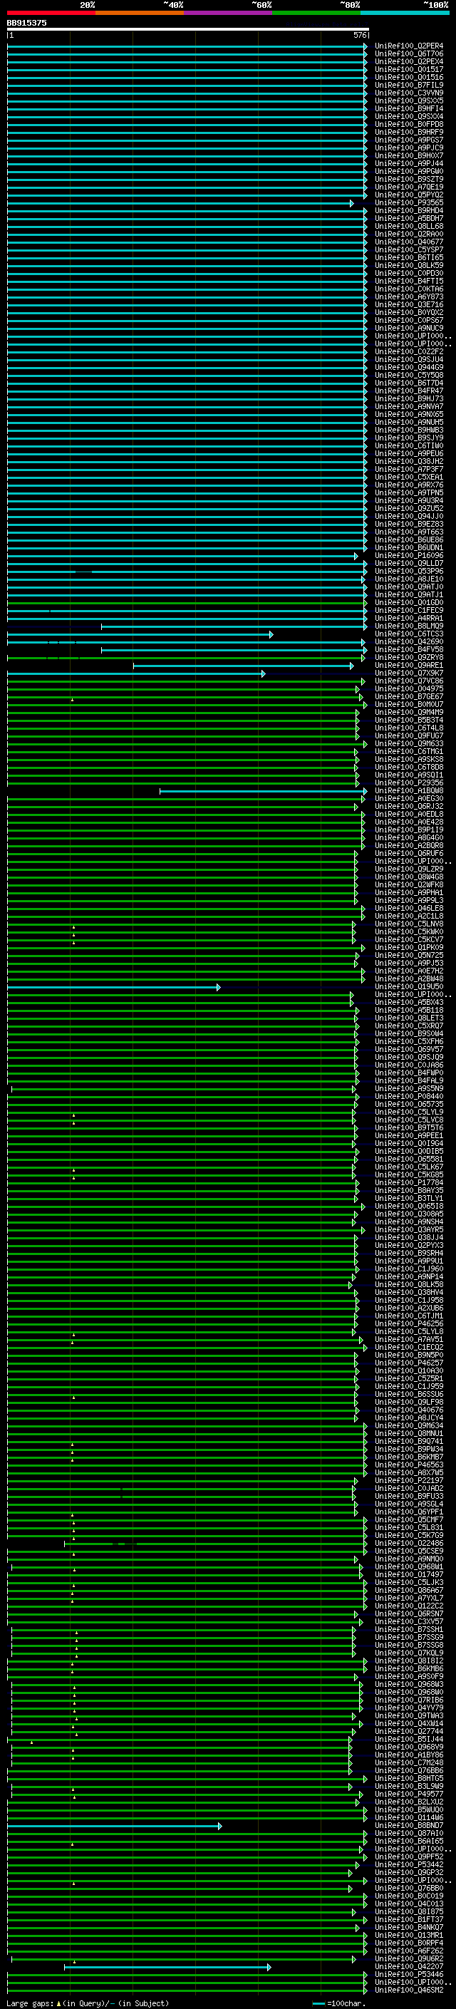Screen dimensions: 456x2009
Task: Open the UniRef100_Q7KQL9 label
Action: point(409,1653)
